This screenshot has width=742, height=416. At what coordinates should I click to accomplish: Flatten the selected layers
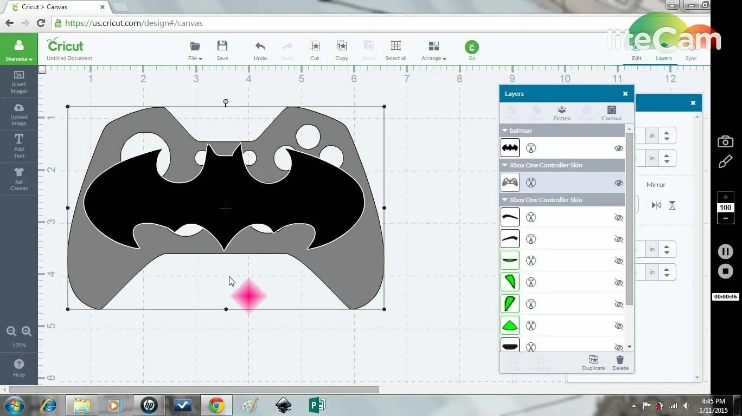[562, 113]
